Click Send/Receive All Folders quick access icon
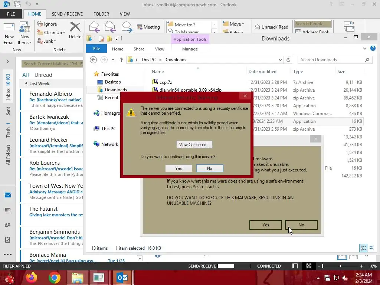The image size is (380, 285). tap(17, 4)
